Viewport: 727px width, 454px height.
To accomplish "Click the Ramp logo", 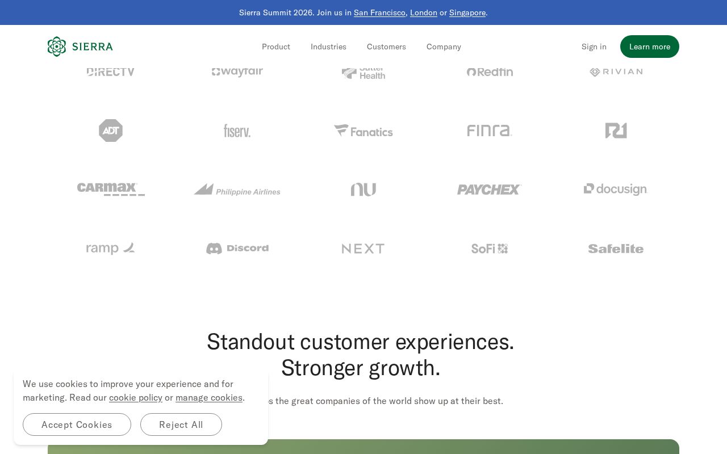I will click(111, 249).
